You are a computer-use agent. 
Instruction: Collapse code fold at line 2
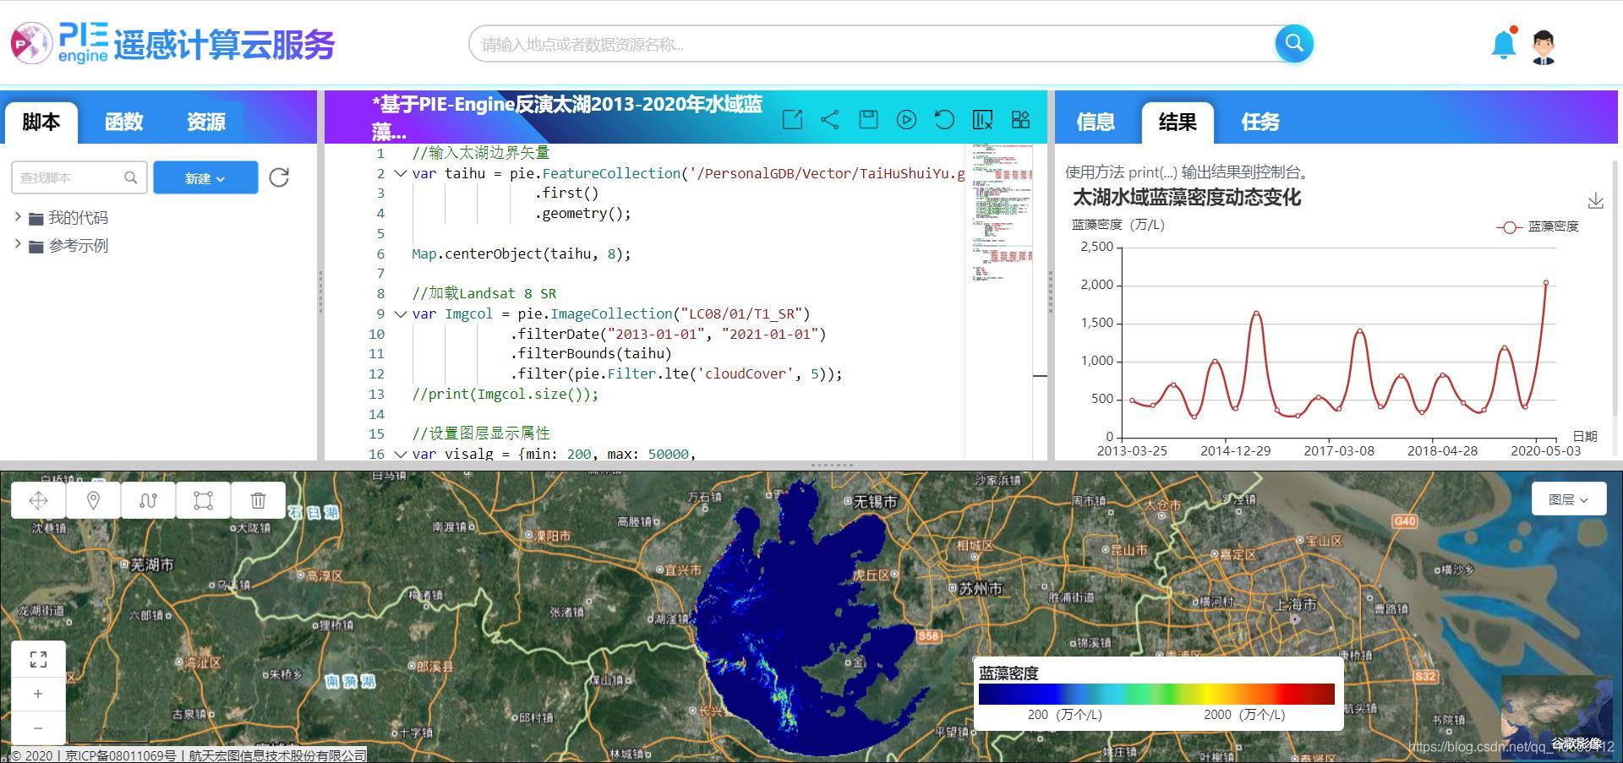401,173
